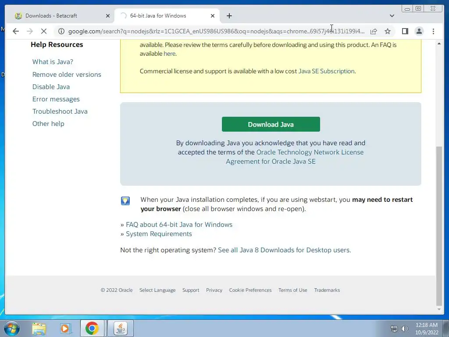Open the Java taskbar item

click(121, 328)
